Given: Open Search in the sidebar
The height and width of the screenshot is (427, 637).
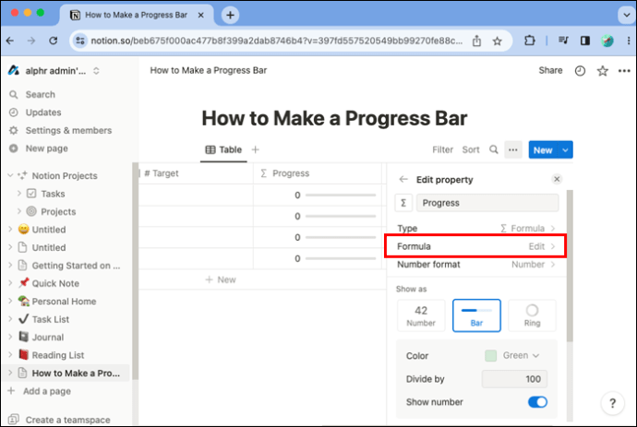Looking at the screenshot, I should tap(40, 95).
